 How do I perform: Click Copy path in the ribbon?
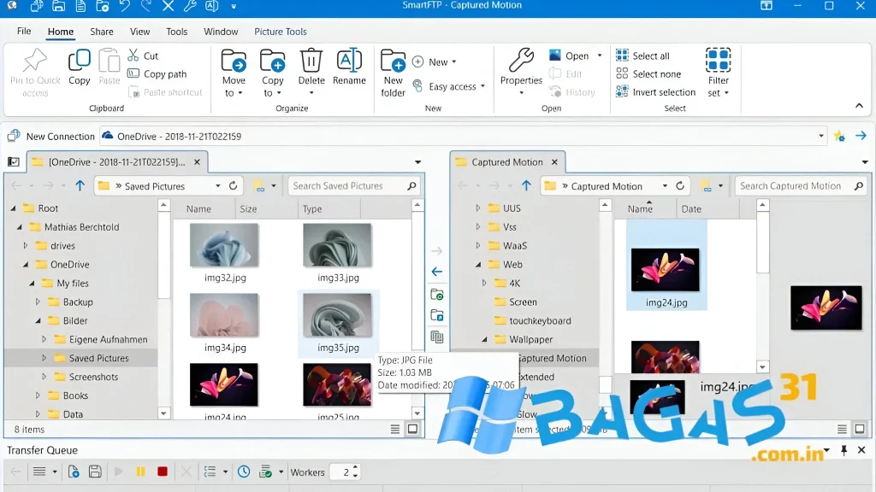[157, 73]
